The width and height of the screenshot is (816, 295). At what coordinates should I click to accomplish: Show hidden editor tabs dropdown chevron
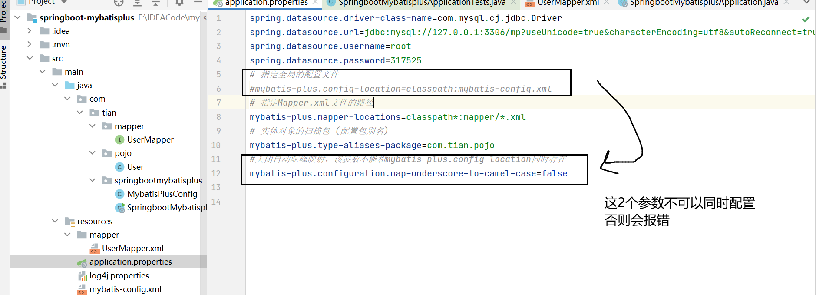[x=806, y=2]
